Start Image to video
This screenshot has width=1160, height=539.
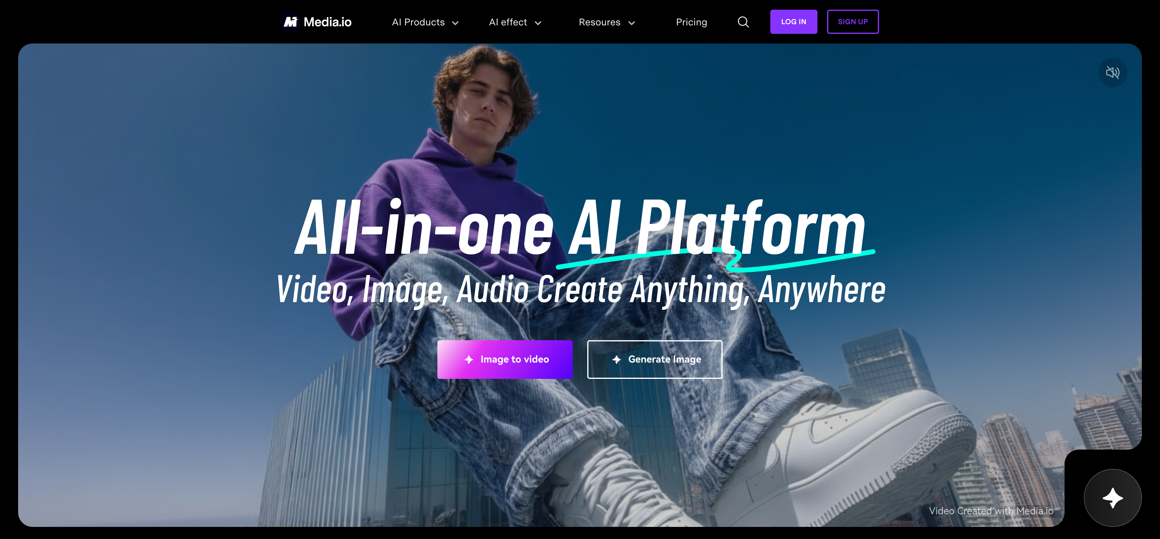(505, 359)
